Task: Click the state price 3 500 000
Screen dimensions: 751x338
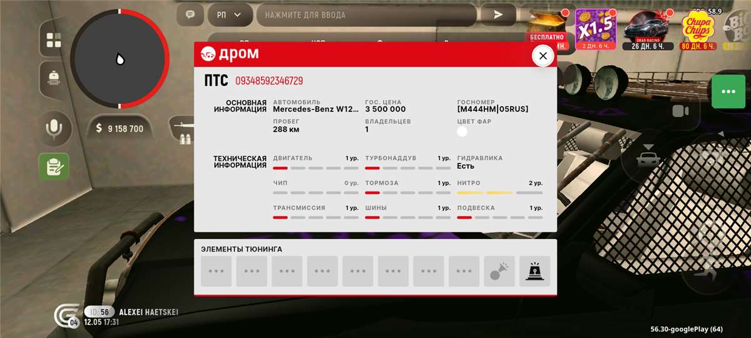Action: 386,110
